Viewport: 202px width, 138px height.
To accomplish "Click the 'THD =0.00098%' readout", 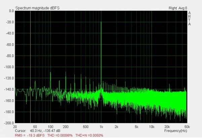I will tap(60, 135).
